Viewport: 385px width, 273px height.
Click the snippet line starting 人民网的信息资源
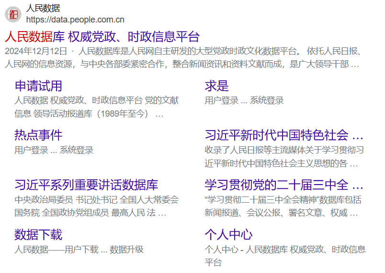[x=181, y=64]
